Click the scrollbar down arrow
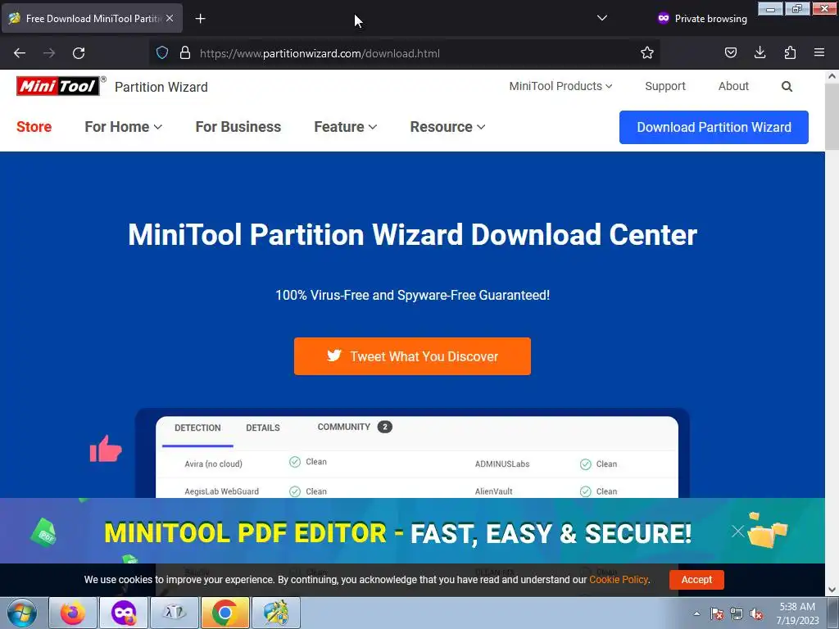The height and width of the screenshot is (629, 839). 832,590
